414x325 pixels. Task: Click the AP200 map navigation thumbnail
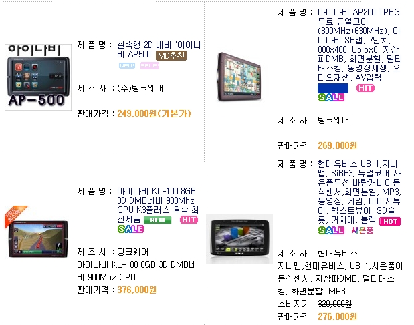click(x=239, y=77)
